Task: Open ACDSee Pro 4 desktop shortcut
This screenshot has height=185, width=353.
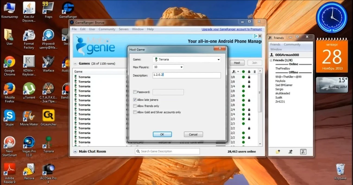Action: point(48,174)
